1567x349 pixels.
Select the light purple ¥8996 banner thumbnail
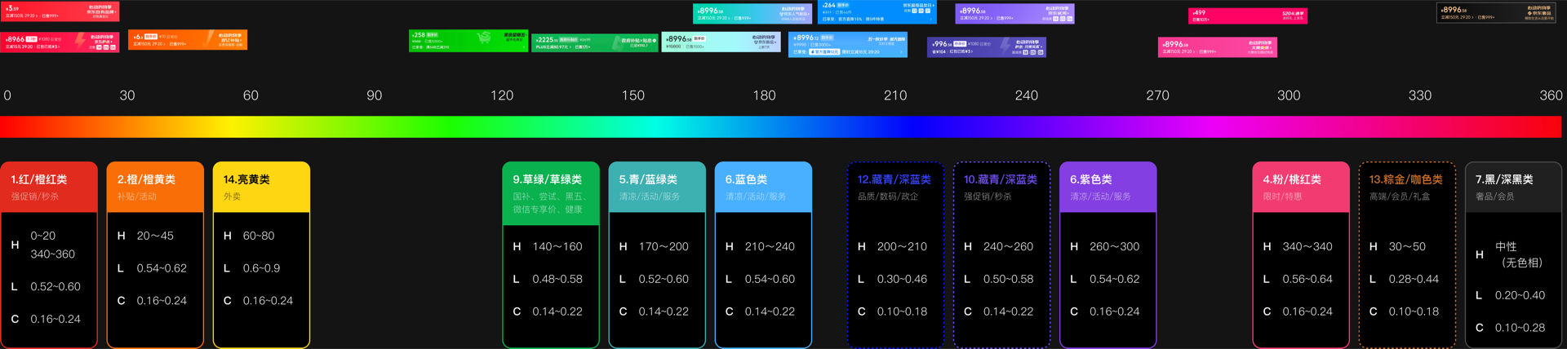(1015, 14)
